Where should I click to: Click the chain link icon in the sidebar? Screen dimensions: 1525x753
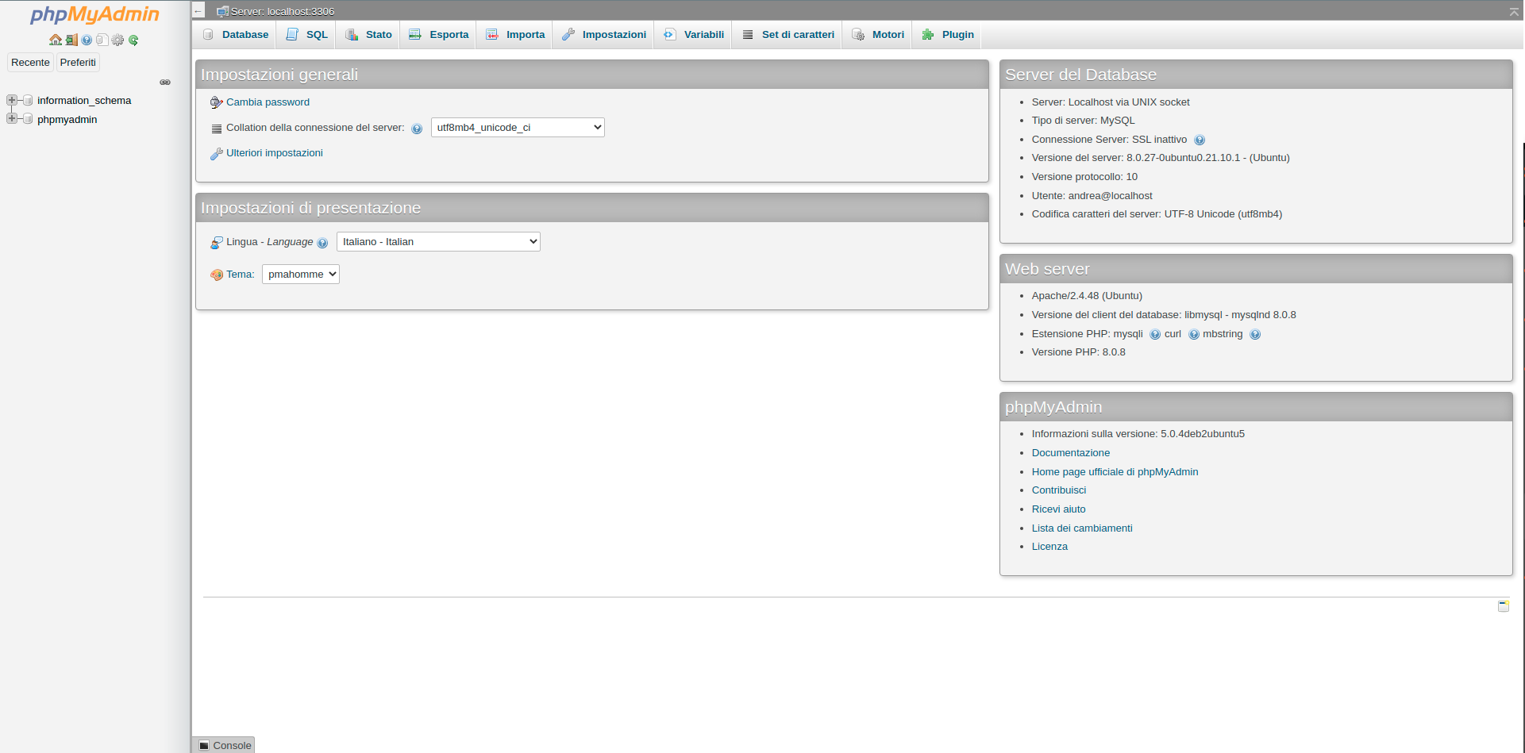165,82
